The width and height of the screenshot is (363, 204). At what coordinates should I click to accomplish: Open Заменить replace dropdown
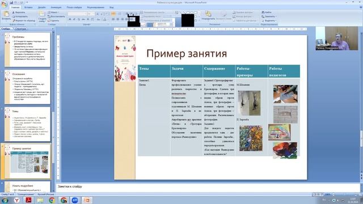(x=268, y=16)
